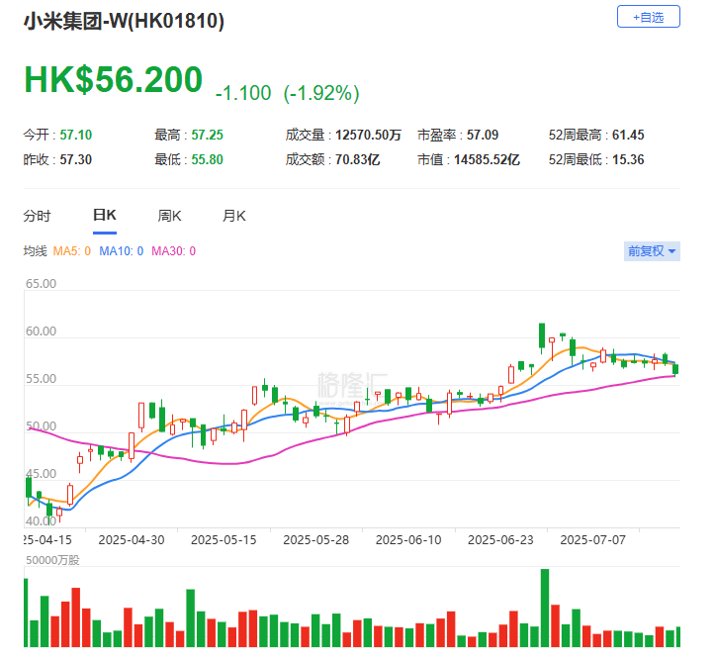The width and height of the screenshot is (715, 659).
Task: Open the 月K monthly chart tab
Action: click(234, 216)
